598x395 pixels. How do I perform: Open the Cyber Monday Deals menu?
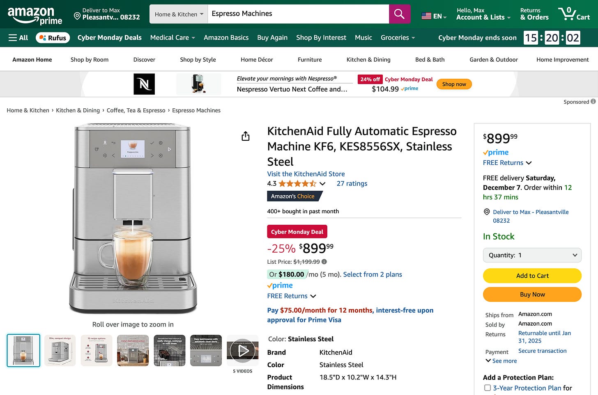coord(109,37)
